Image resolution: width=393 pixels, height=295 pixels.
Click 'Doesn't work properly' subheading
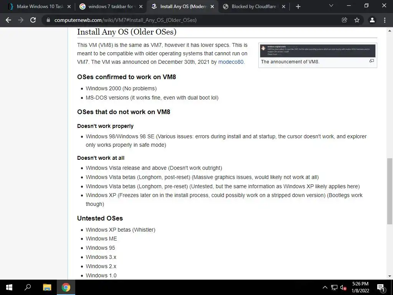click(x=105, y=126)
